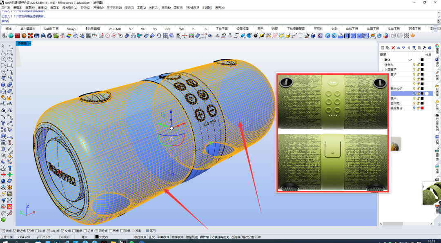Viewport: 441px width, 243px height.
Task: Click the orange basketball icon in toolbar
Action: [24, 36]
